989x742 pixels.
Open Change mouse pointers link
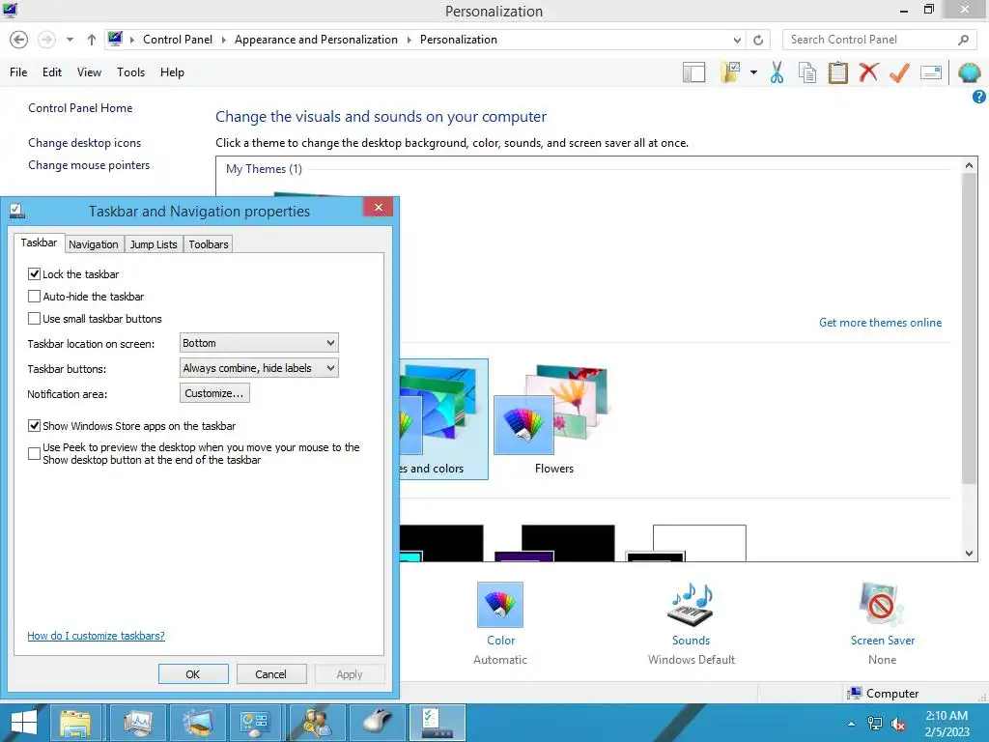pos(89,164)
